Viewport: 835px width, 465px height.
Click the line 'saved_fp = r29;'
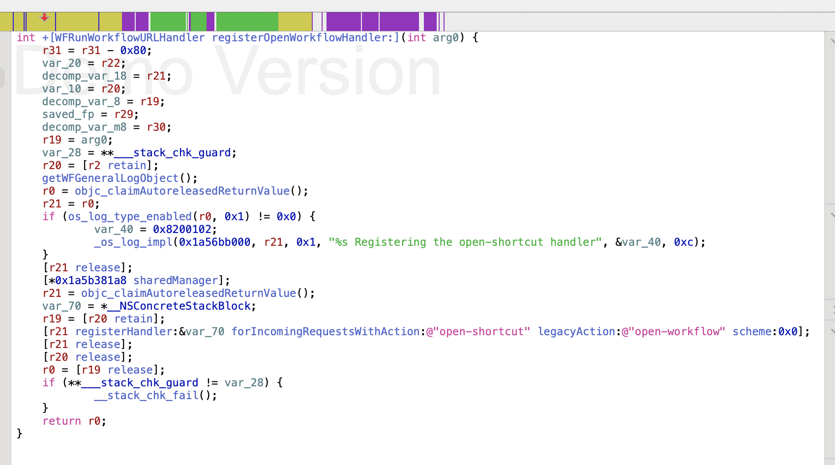click(x=90, y=115)
